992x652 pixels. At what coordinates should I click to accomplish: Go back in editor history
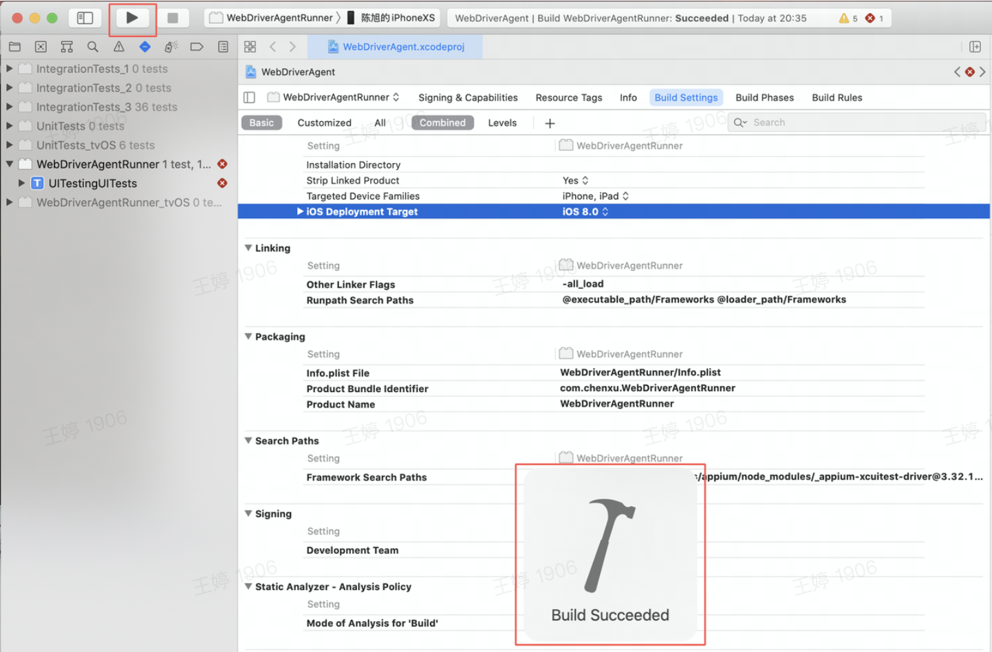click(273, 47)
